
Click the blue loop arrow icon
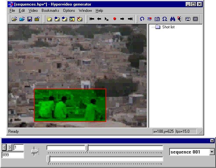point(142,19)
